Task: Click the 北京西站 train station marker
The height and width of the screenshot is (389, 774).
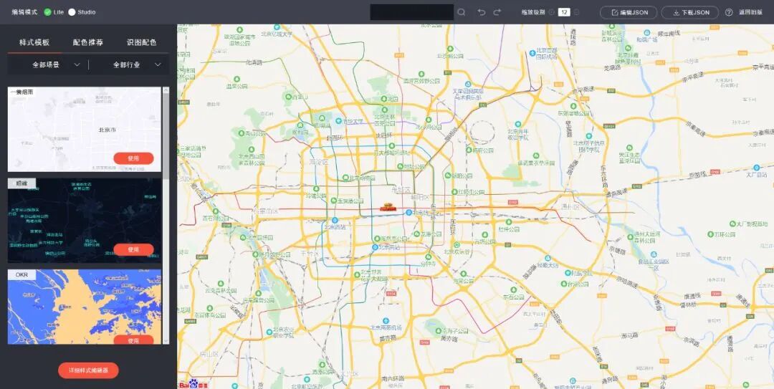Action: (335, 220)
